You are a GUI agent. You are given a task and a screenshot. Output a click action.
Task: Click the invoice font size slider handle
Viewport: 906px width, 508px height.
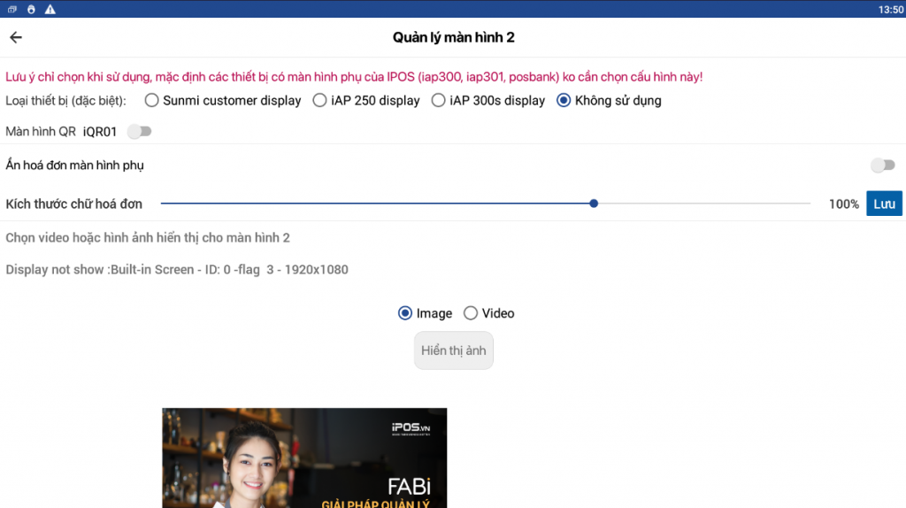click(x=594, y=204)
